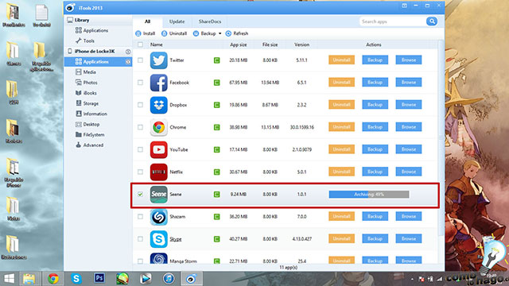Screen dimensions: 509x286
Task: Check the Chrome row checkbox
Action: (x=140, y=127)
